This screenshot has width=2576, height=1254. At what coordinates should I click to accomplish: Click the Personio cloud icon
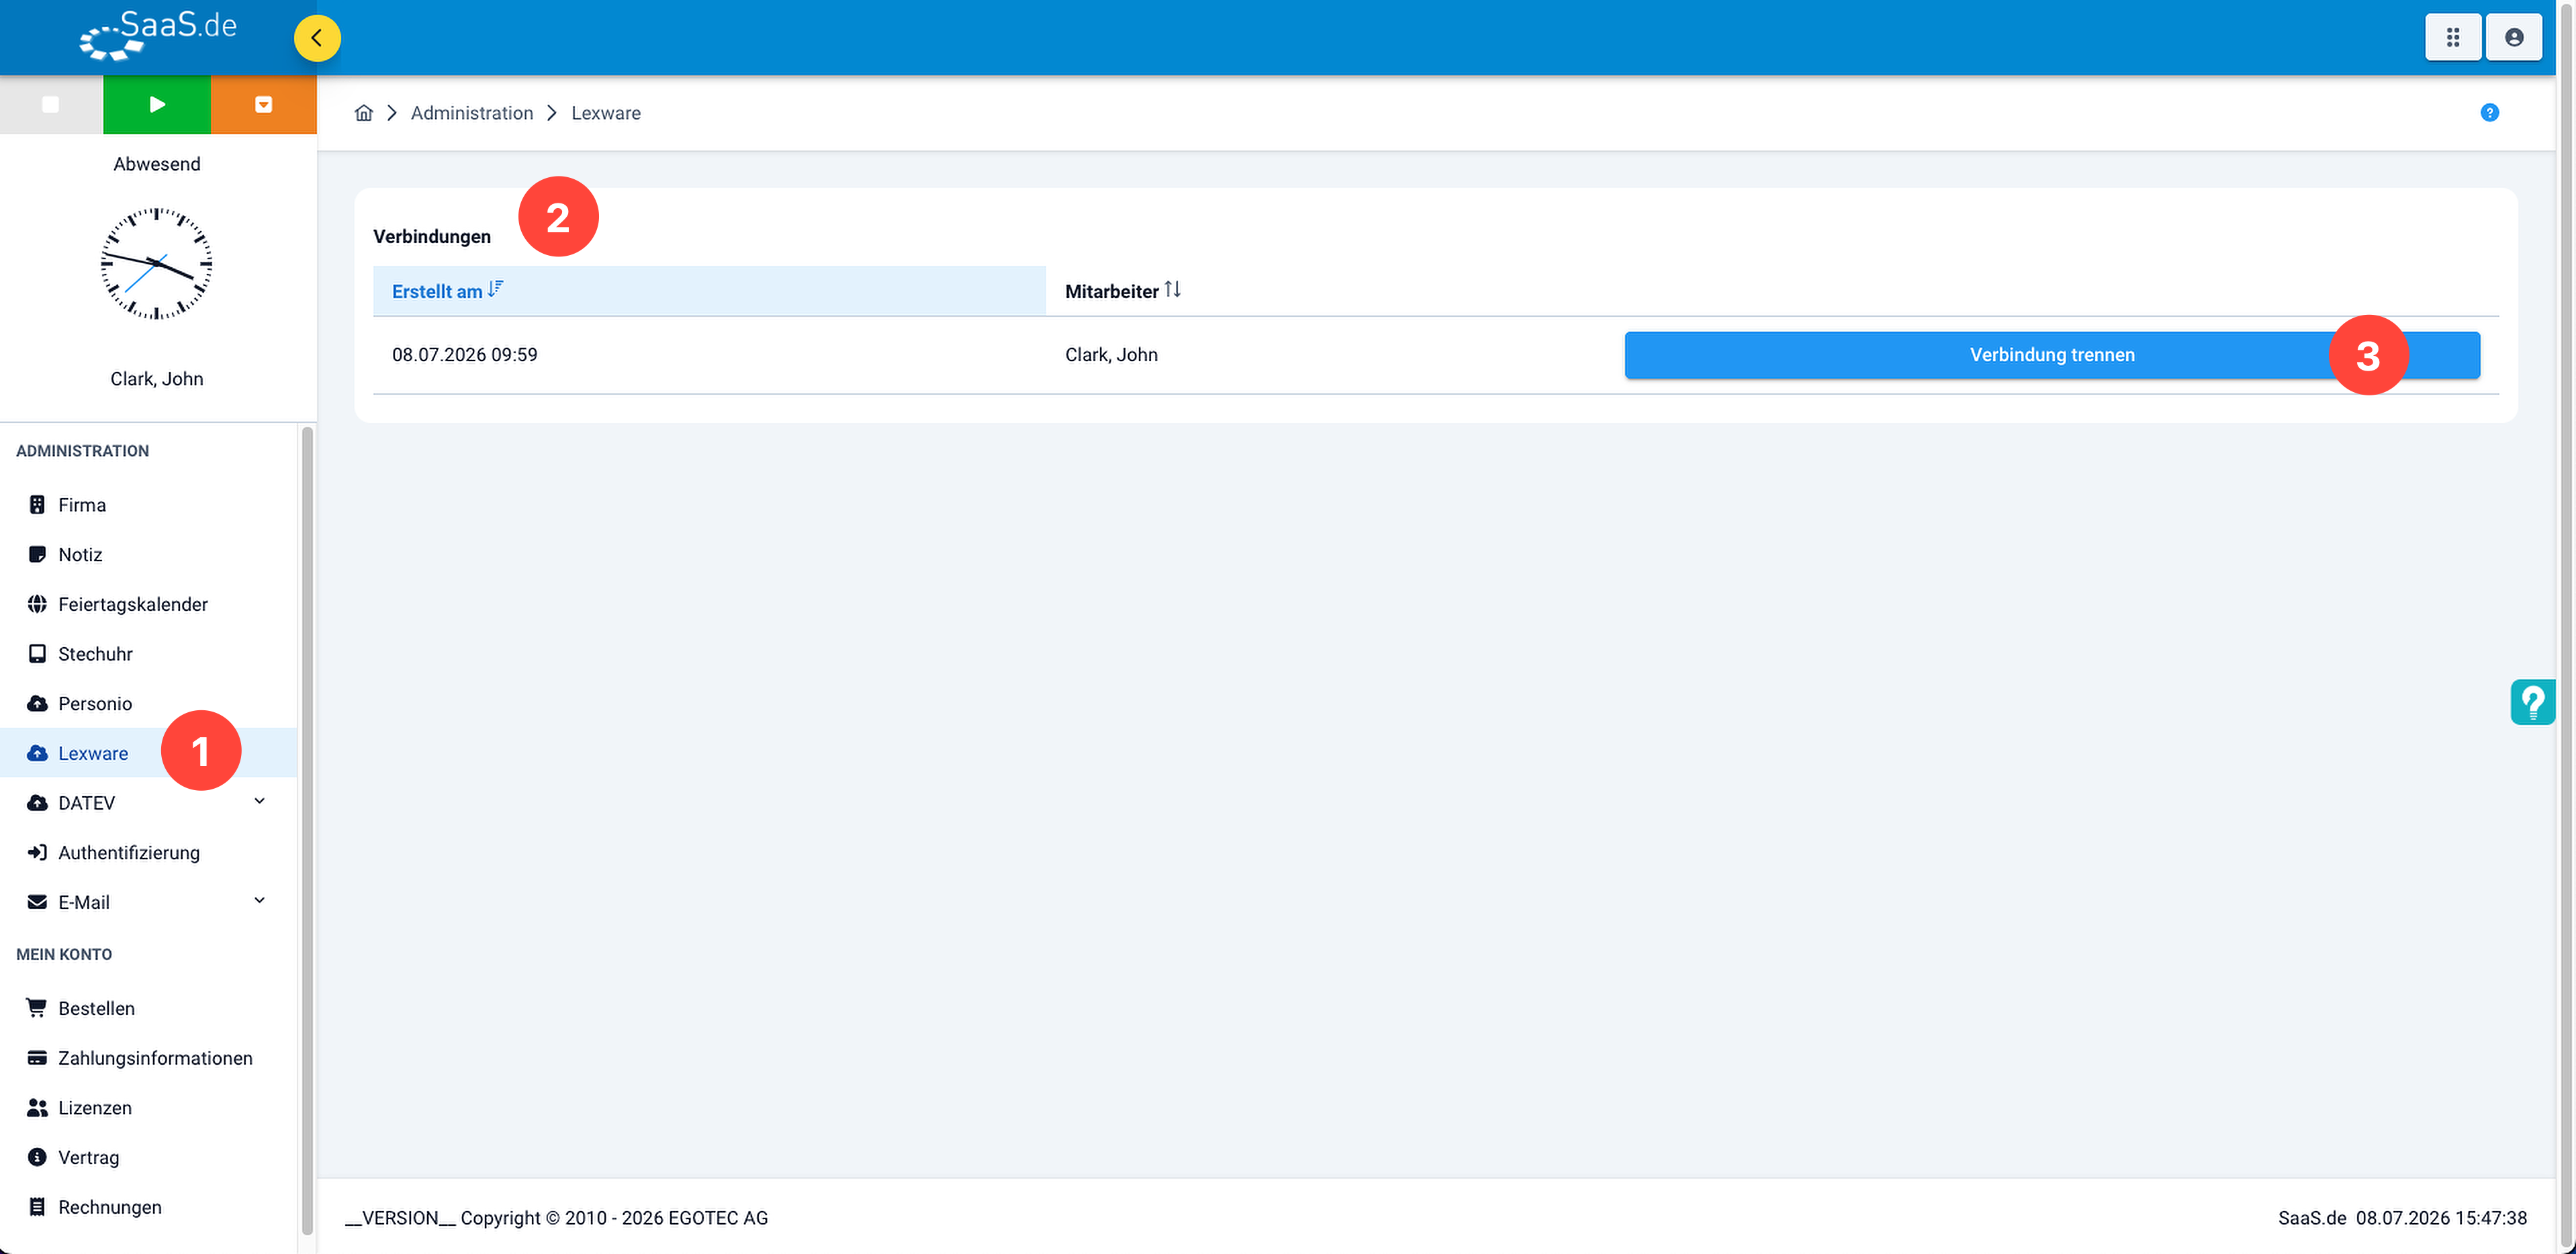pos(37,704)
